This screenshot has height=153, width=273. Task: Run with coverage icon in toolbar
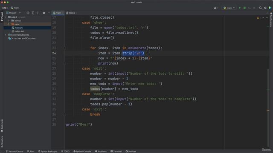point(249,8)
